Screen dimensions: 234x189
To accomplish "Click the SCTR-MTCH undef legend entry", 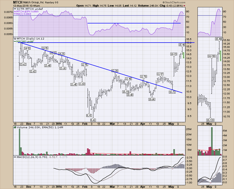I will pyautogui.click(x=28, y=9).
